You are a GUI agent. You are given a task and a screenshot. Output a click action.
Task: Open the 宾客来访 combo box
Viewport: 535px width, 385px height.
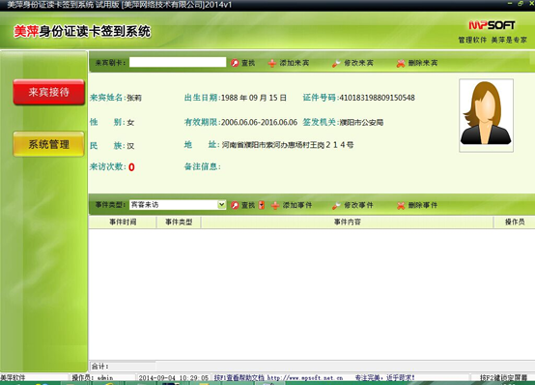coord(178,204)
